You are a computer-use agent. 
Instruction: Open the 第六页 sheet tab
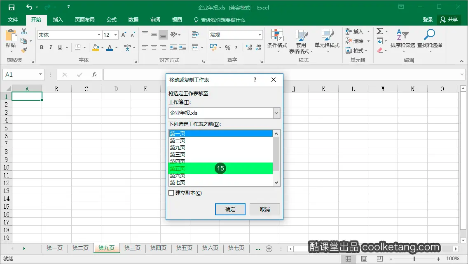[x=210, y=248]
